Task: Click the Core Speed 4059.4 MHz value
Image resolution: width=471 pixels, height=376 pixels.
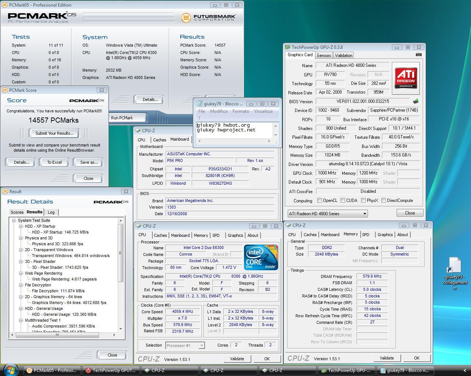Action: pos(183,311)
